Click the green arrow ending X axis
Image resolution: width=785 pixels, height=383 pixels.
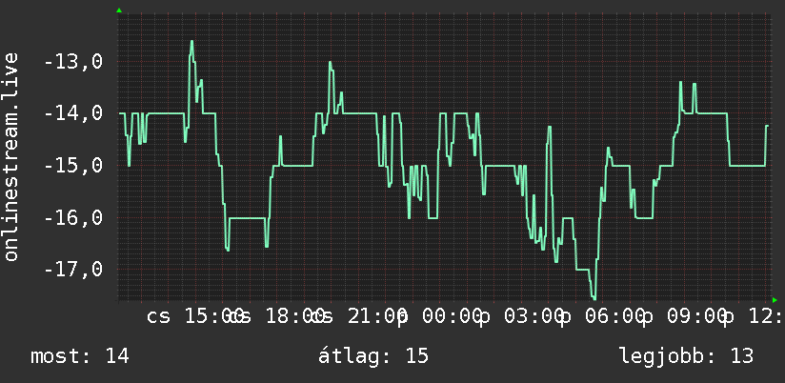pyautogui.click(x=775, y=300)
